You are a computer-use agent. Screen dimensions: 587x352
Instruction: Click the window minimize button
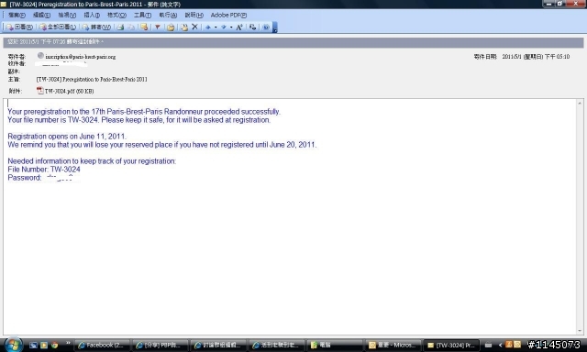(548, 4)
